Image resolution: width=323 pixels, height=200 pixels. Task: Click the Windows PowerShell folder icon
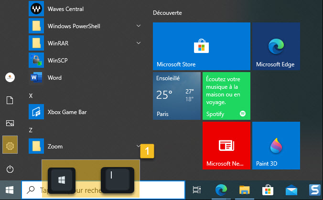click(x=36, y=26)
